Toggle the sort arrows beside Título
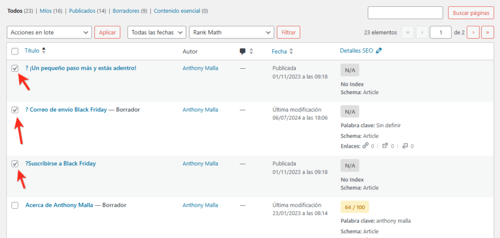Image resolution: width=500 pixels, height=238 pixels. (43, 50)
